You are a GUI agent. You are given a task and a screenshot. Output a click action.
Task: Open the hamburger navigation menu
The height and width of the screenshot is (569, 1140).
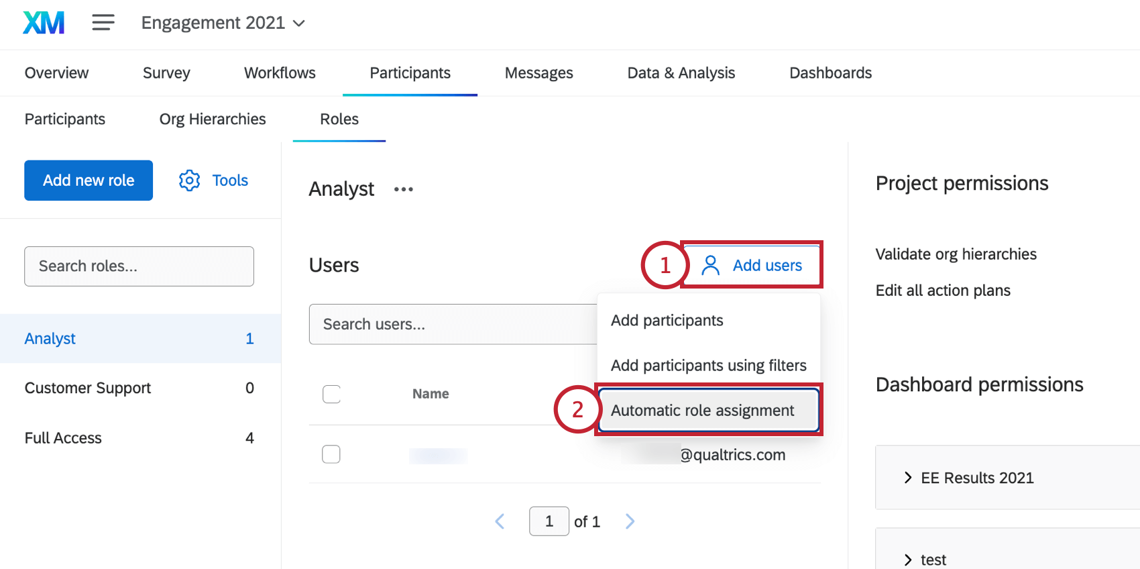click(x=103, y=22)
